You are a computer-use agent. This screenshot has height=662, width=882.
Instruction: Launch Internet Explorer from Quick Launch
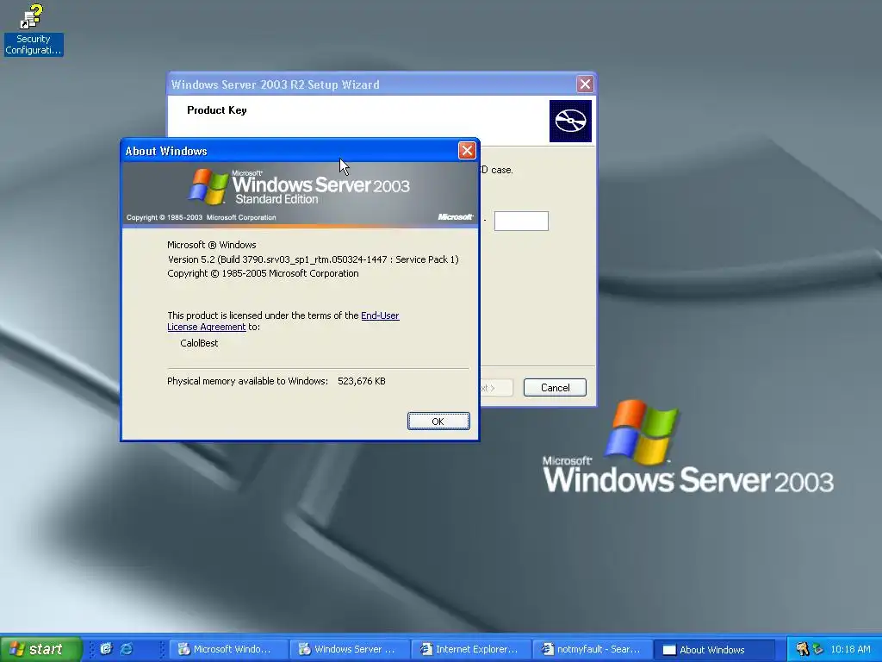(127, 649)
